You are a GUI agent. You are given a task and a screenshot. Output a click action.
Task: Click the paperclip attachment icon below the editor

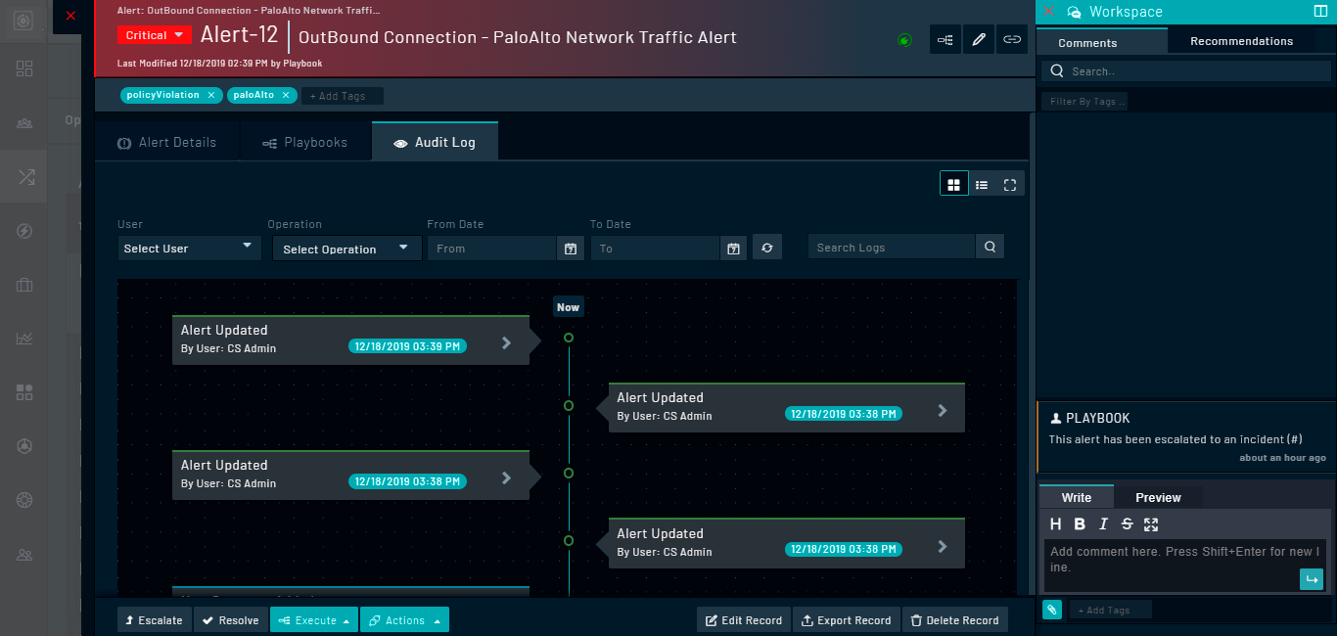tap(1051, 609)
